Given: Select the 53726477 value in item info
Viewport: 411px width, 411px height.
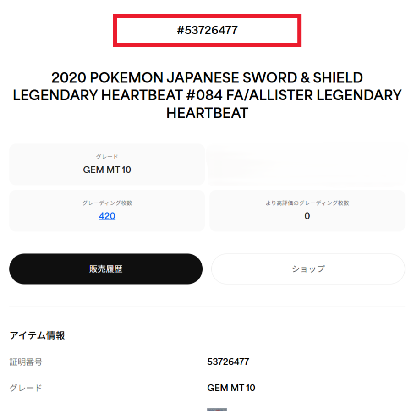Looking at the screenshot, I should click(x=228, y=362).
